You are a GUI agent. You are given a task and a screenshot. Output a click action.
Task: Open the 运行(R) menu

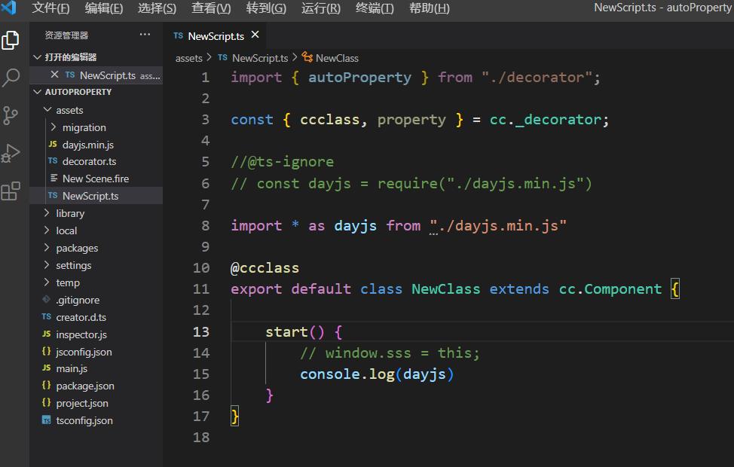click(x=321, y=8)
